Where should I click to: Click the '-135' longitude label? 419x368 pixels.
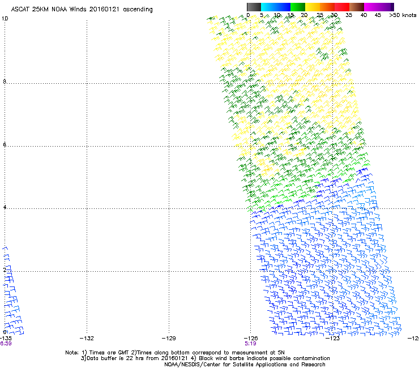click(6, 339)
